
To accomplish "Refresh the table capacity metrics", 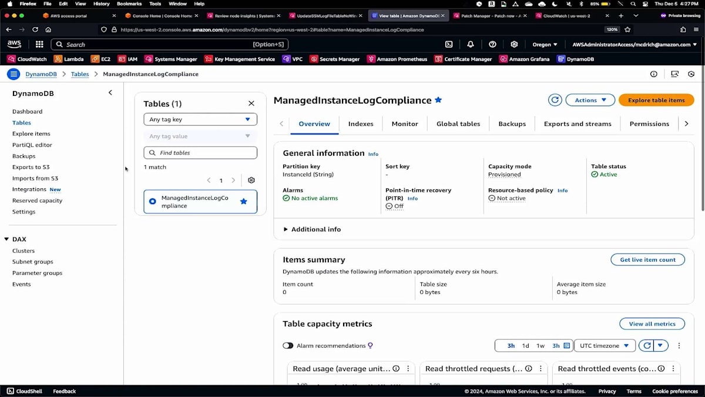I will click(x=647, y=346).
